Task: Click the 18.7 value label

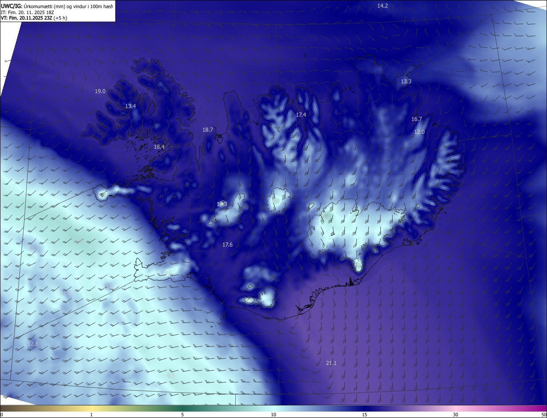Action: (x=208, y=130)
